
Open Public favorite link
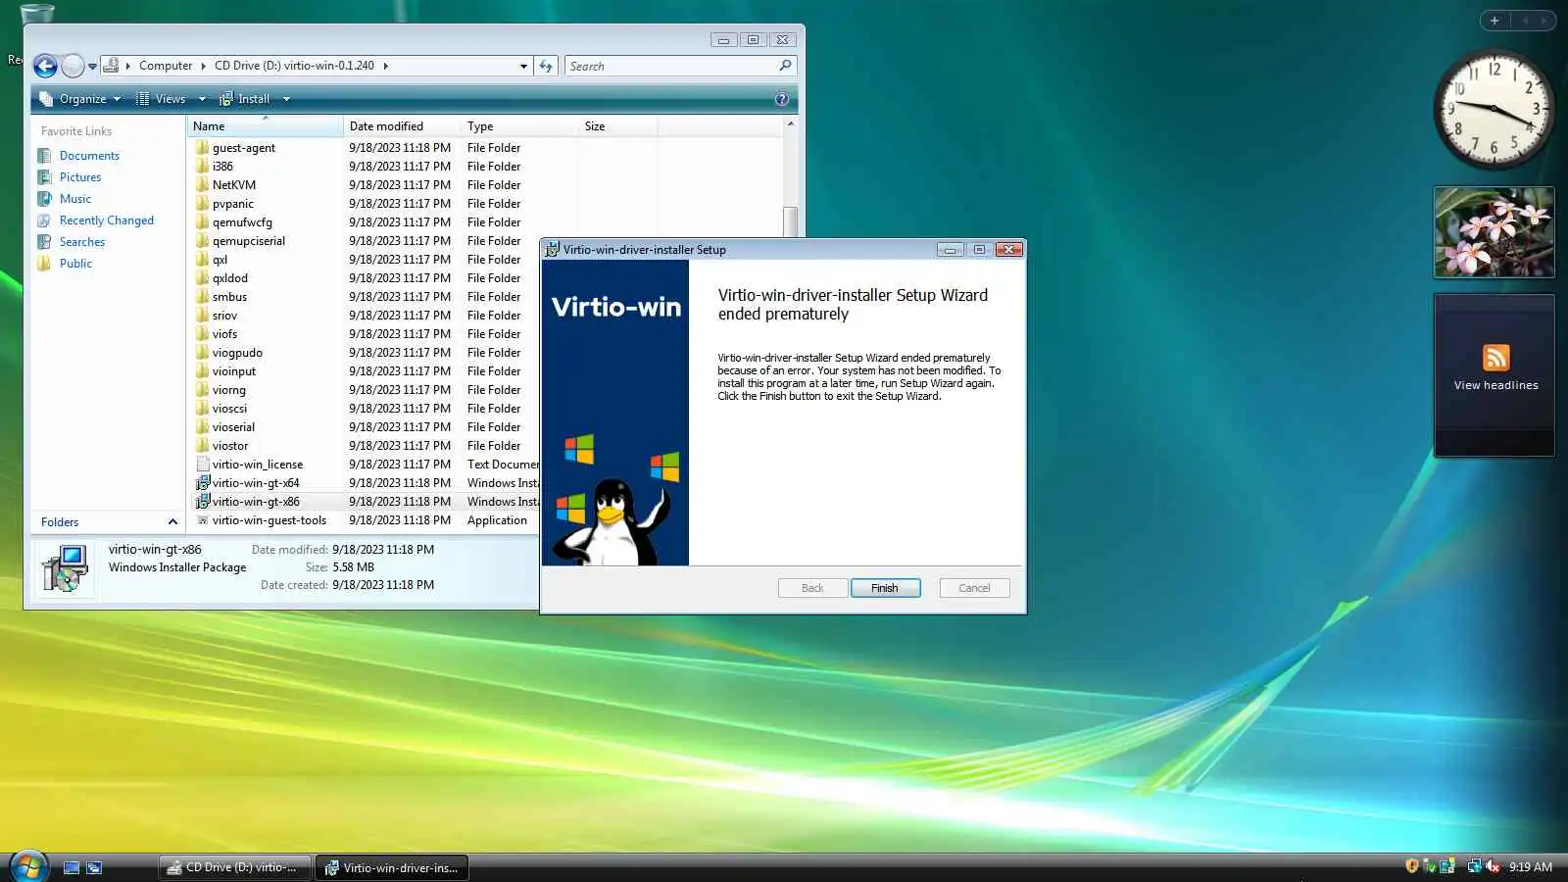75,264
